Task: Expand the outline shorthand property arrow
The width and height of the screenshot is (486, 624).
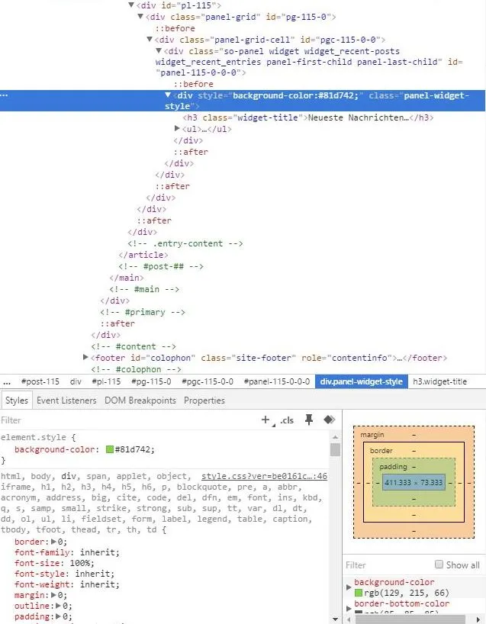Action: [x=59, y=606]
